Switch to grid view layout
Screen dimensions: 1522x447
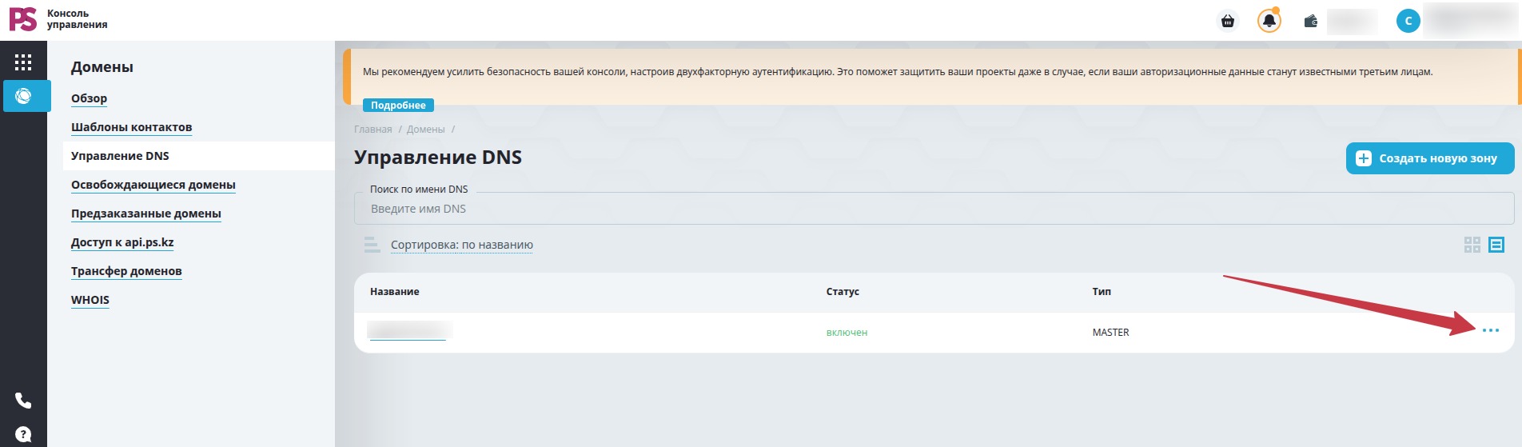pyautogui.click(x=1472, y=245)
